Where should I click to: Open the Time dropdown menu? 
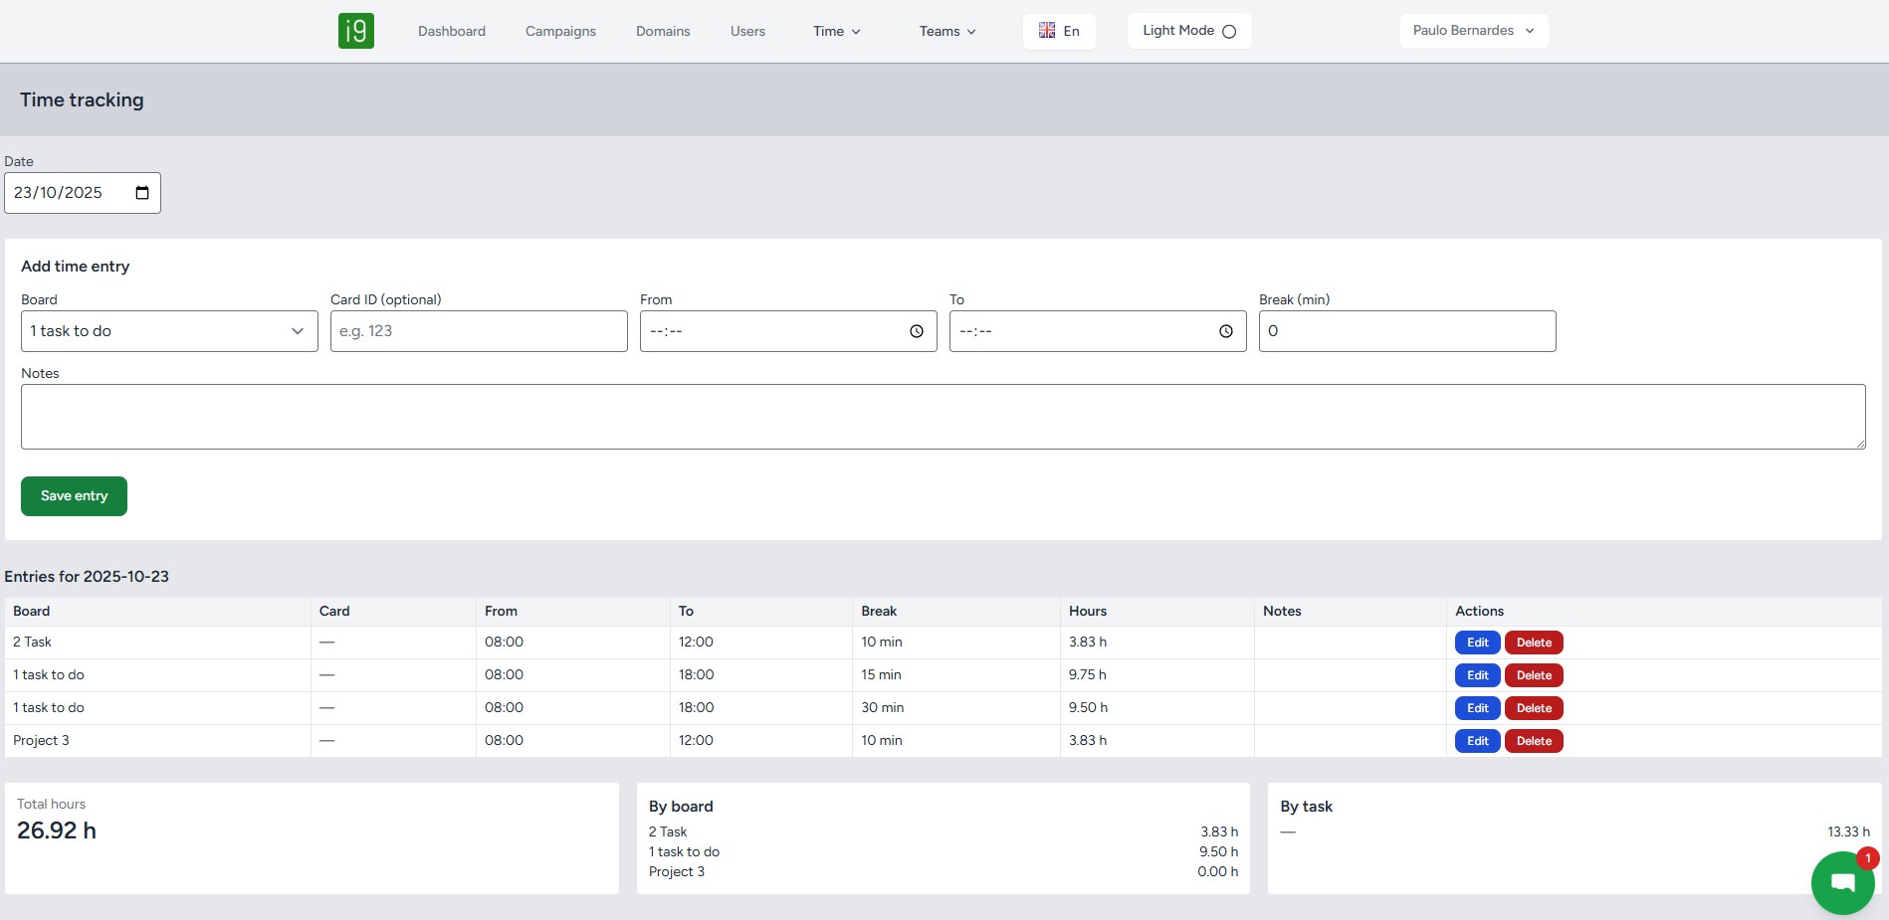(x=836, y=32)
